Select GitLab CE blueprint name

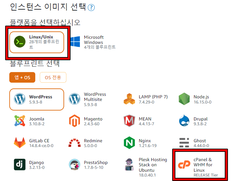coord(39,141)
